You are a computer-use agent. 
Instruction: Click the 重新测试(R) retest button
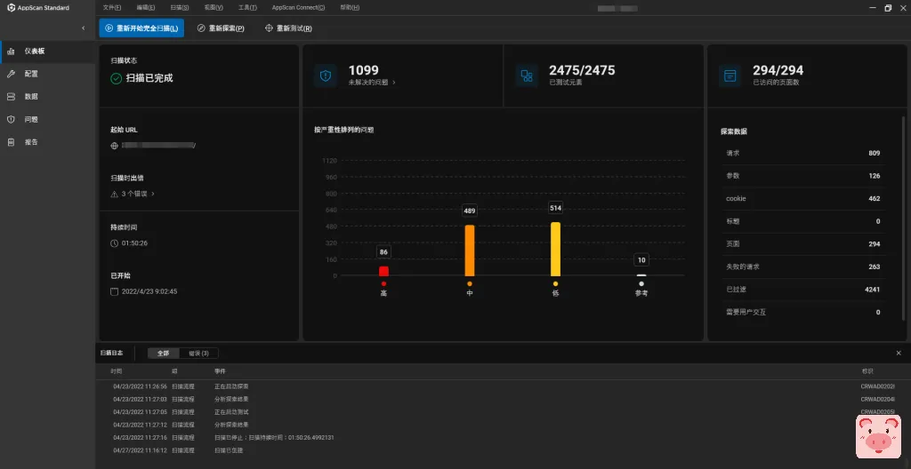288,28
